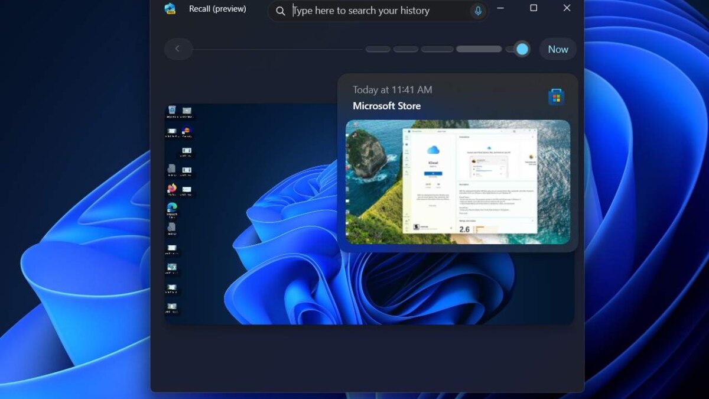The width and height of the screenshot is (709, 399).
Task: Click the Now button on the timeline
Action: tap(557, 49)
